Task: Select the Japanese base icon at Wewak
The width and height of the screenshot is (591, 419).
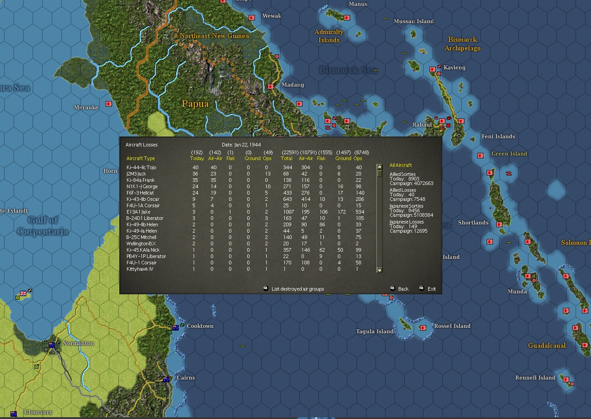Action: [x=252, y=18]
